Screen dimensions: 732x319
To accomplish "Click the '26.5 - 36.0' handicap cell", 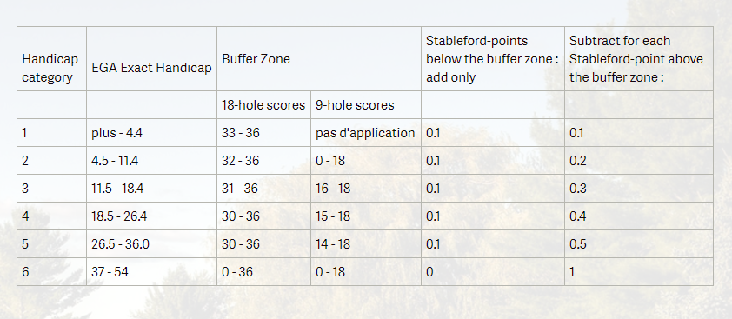I will click(x=152, y=243).
